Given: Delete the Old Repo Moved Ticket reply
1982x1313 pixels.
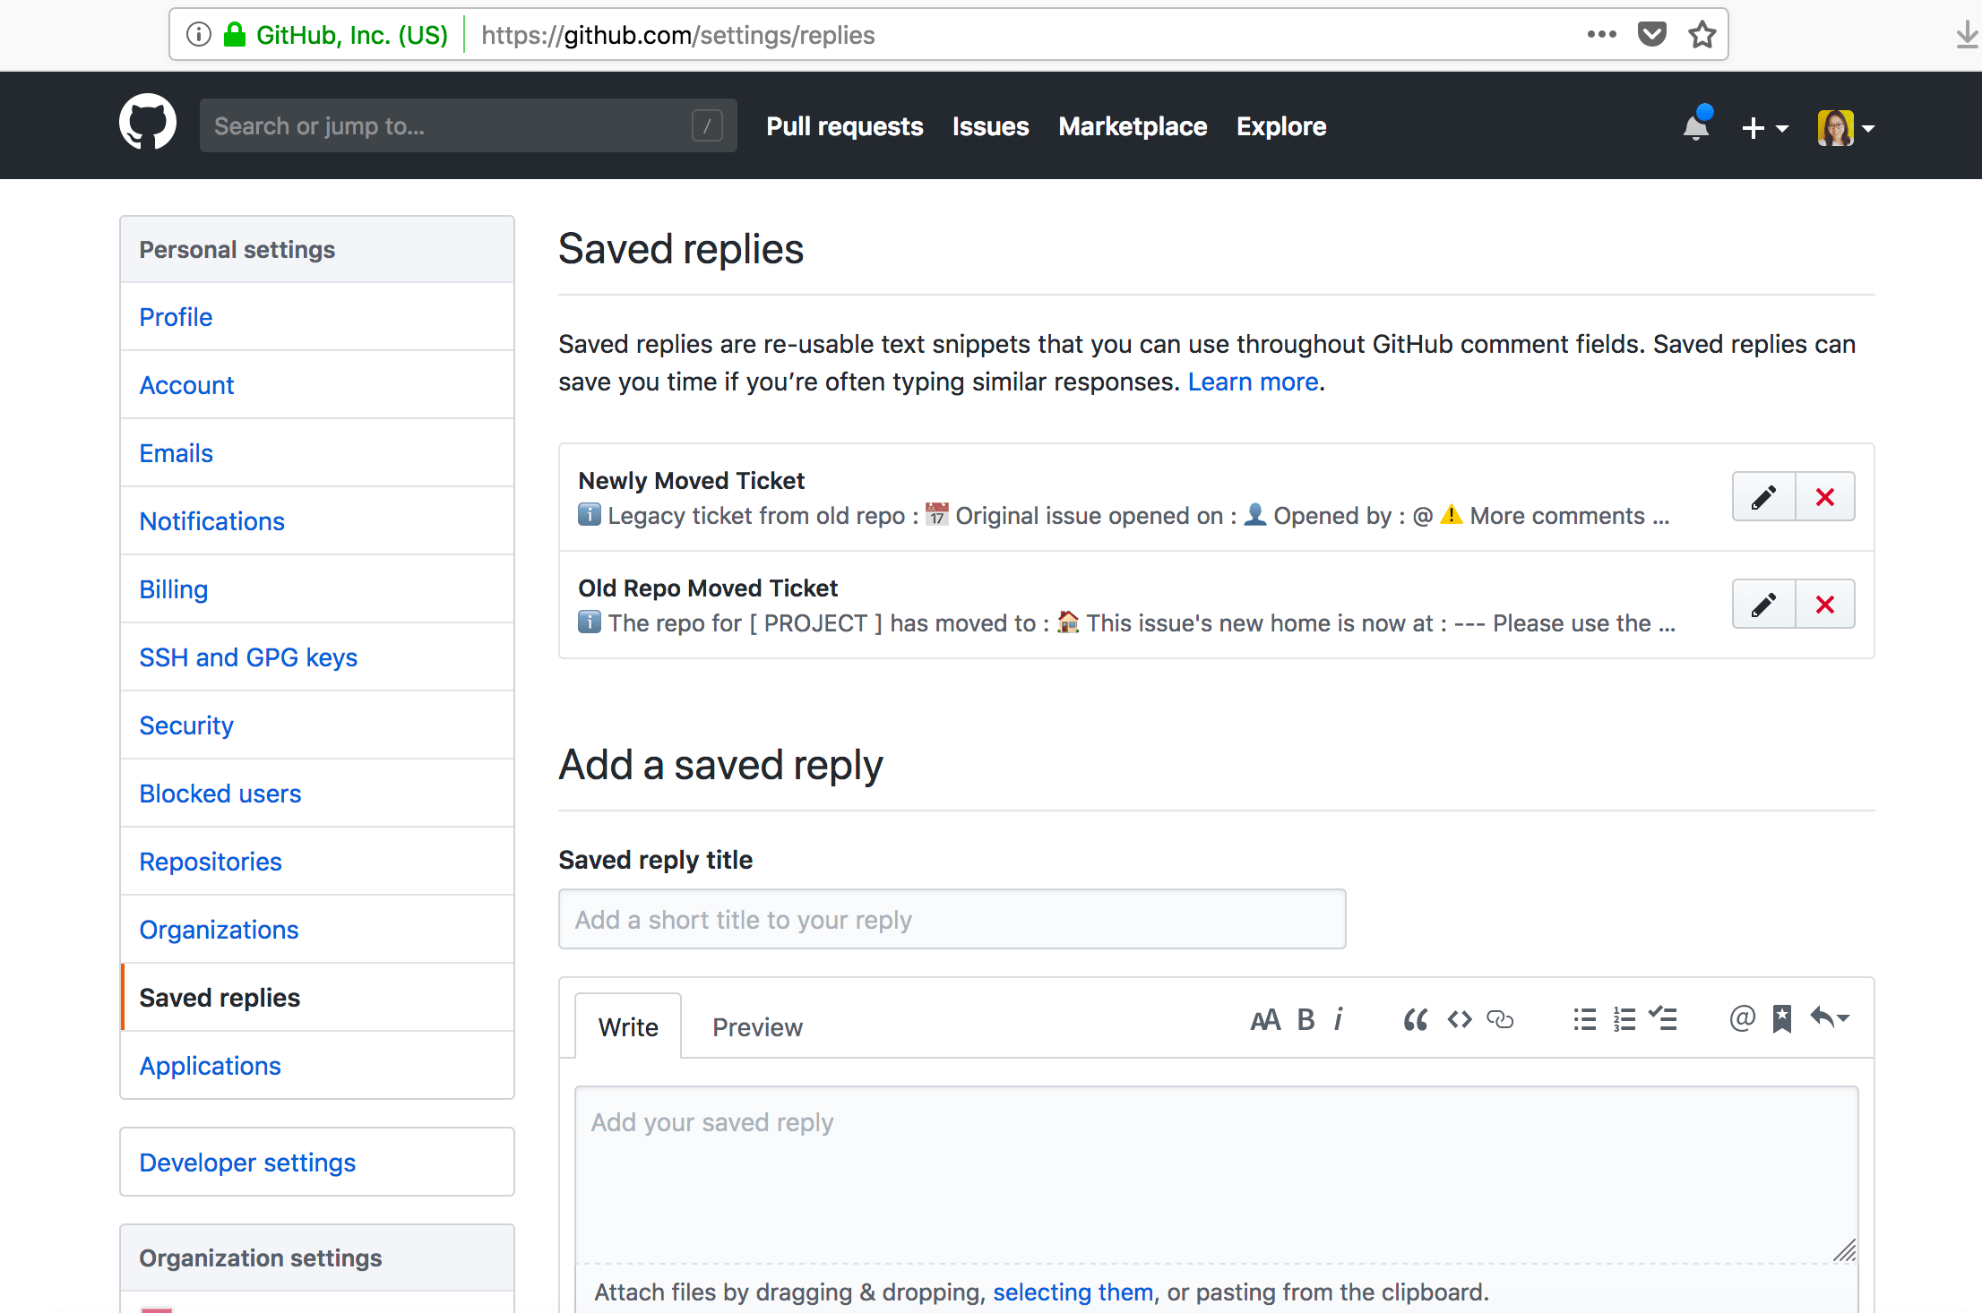Looking at the screenshot, I should pos(1824,605).
